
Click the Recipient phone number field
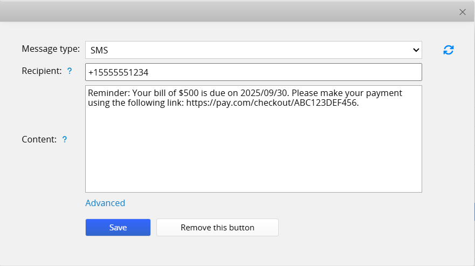click(253, 72)
